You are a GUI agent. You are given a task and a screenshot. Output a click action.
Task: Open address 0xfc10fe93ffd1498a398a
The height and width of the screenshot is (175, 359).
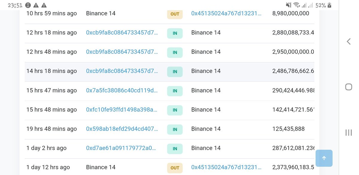(122, 110)
